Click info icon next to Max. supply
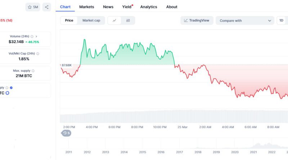 [x=33, y=71]
